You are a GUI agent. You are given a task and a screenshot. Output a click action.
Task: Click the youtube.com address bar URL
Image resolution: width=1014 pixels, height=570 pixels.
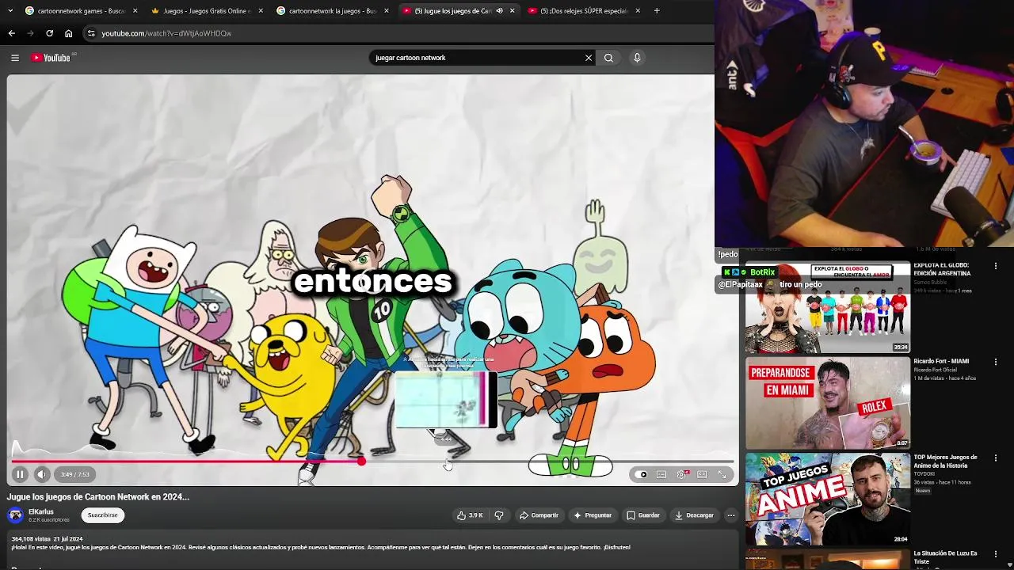[x=166, y=33]
